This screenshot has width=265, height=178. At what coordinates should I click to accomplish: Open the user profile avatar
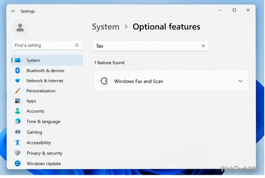pyautogui.click(x=20, y=28)
